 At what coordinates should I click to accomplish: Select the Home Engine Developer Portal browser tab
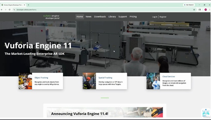click(x=13, y=5)
